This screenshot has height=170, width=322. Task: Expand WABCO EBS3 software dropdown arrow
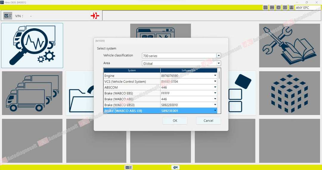tap(215, 105)
